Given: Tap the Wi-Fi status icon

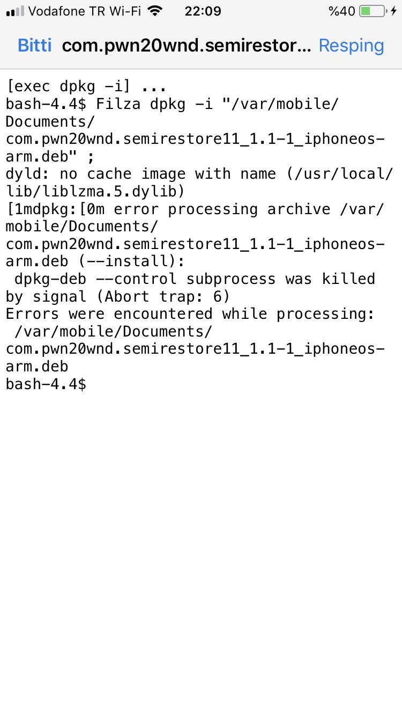Looking at the screenshot, I should (155, 11).
